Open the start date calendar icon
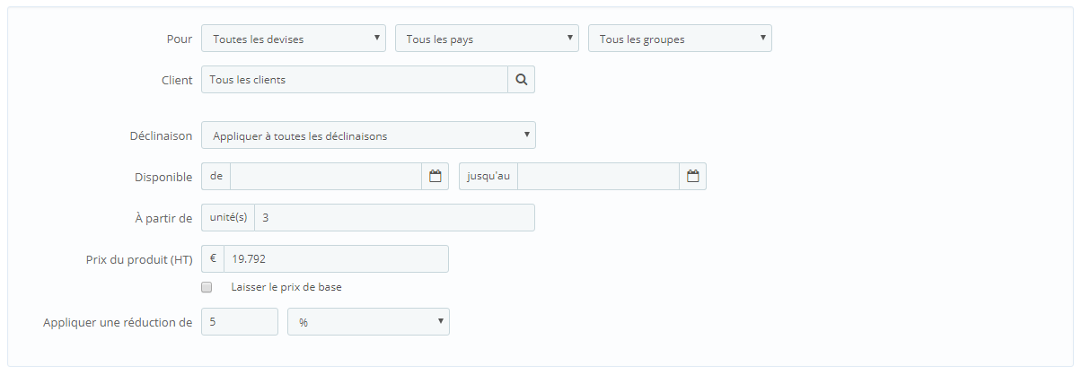Screen dimensions: 1082x375 pos(435,177)
